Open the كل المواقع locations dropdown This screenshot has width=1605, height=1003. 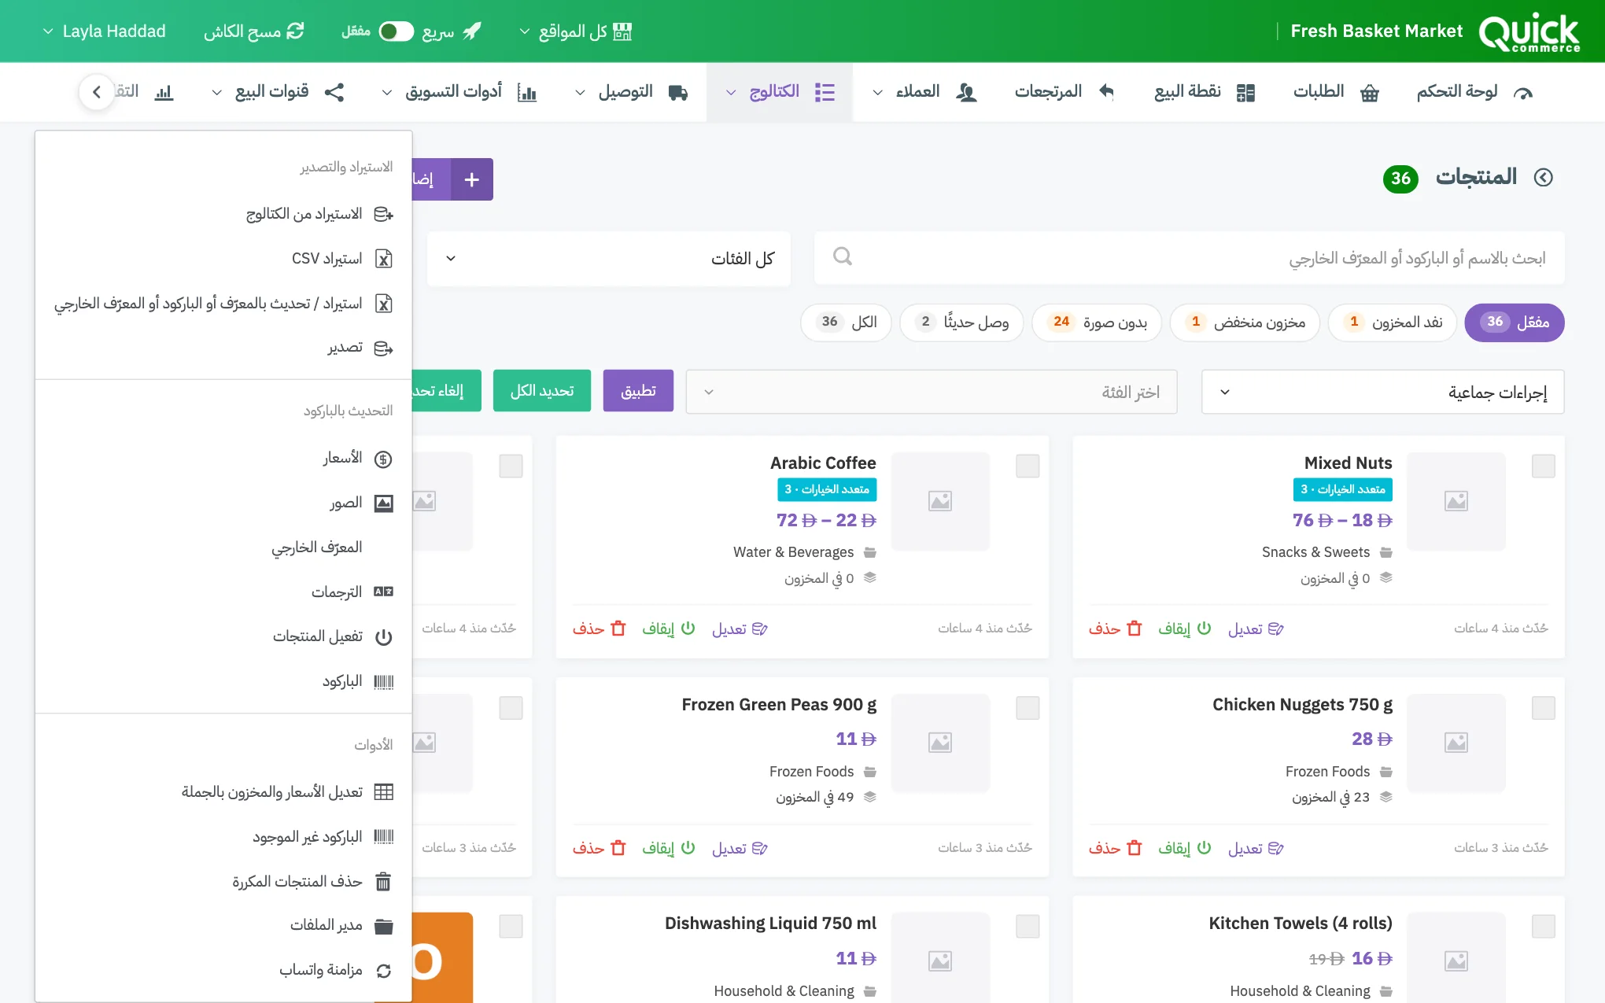[575, 31]
